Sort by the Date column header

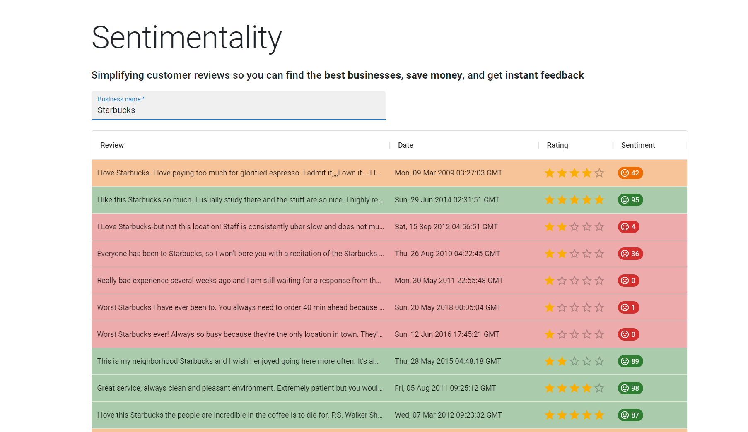[405, 145]
